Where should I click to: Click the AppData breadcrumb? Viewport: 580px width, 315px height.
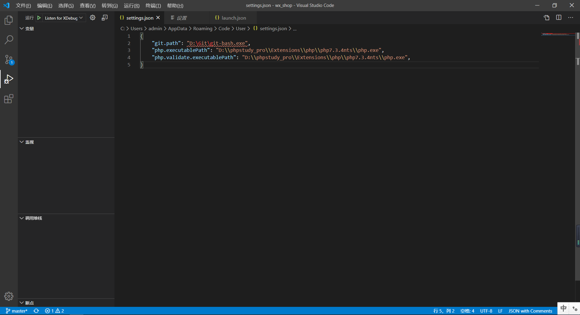click(178, 29)
